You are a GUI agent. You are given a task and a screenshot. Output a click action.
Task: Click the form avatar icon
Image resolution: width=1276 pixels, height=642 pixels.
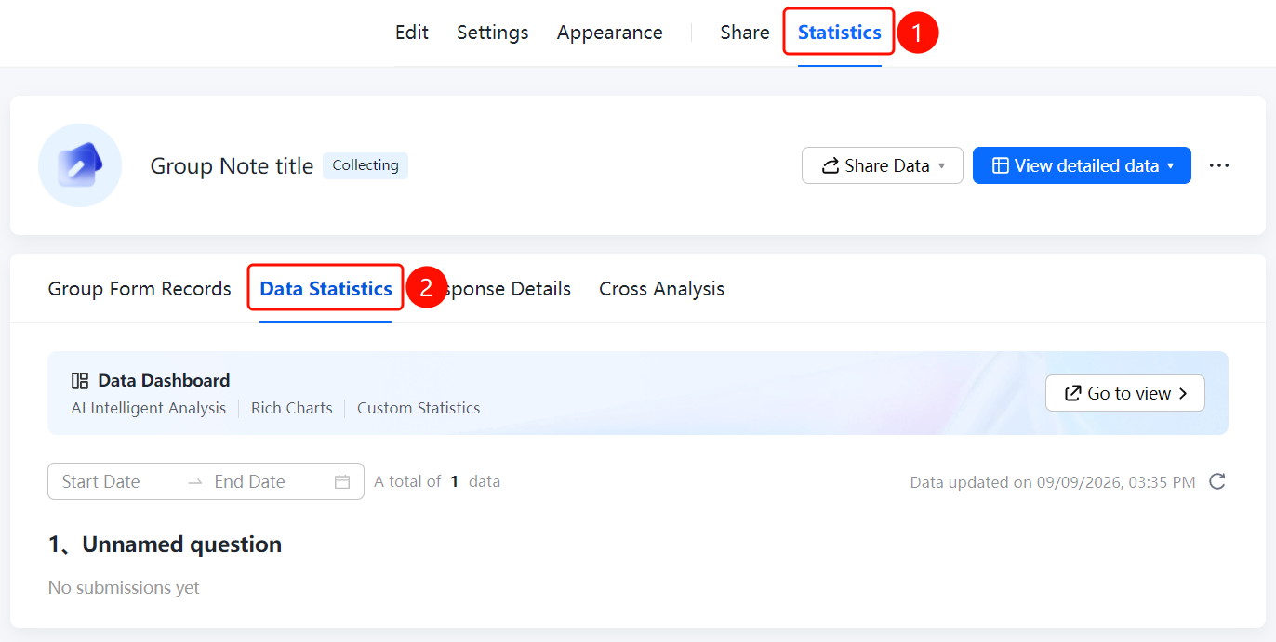(80, 165)
